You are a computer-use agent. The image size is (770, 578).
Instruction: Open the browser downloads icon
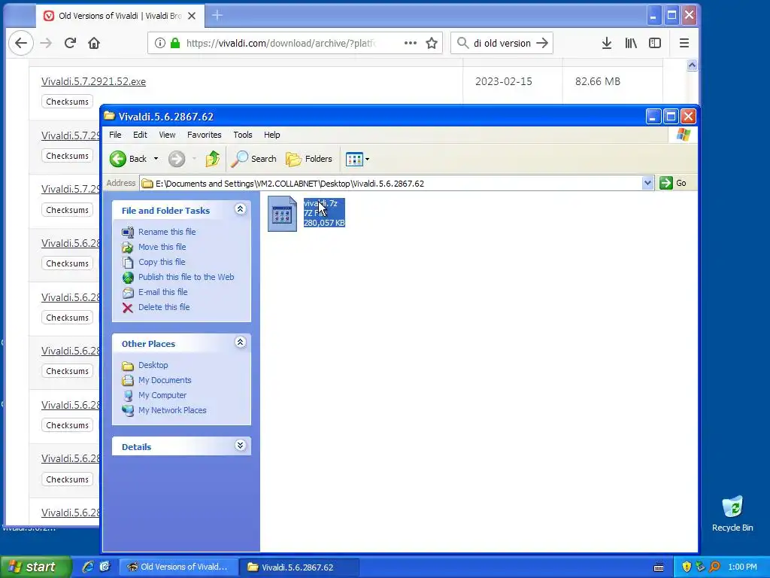(x=607, y=43)
